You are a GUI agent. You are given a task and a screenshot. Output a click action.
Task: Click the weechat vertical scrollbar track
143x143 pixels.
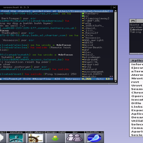115,46
